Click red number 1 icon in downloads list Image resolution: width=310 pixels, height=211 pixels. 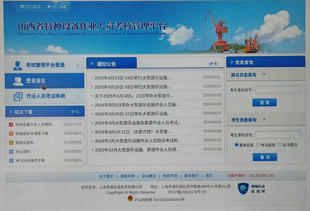pos(11,124)
